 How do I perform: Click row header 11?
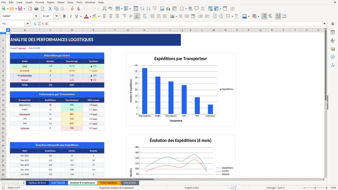coord(3,85)
